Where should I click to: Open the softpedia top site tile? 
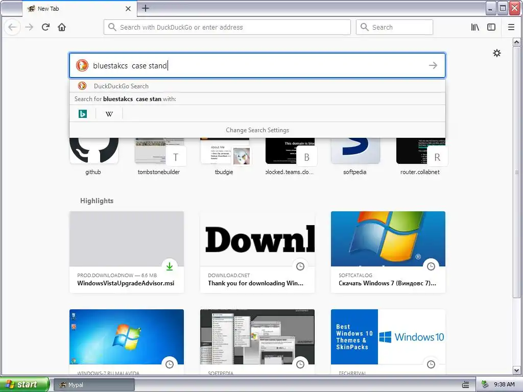(355, 157)
